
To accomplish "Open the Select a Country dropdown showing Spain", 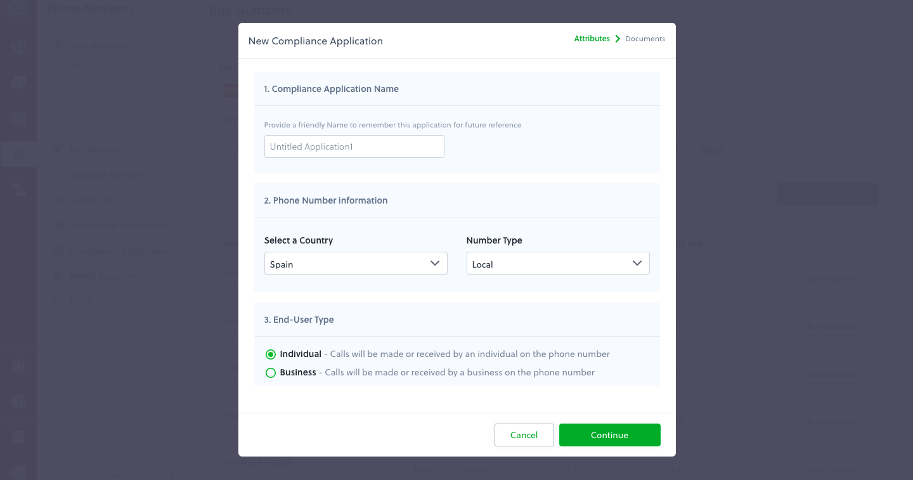I will [x=356, y=263].
